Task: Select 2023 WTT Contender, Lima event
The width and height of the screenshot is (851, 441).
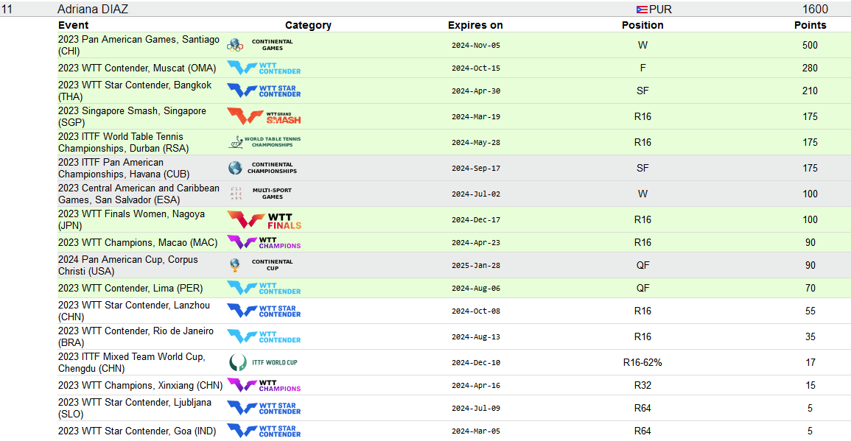Action: coord(130,288)
